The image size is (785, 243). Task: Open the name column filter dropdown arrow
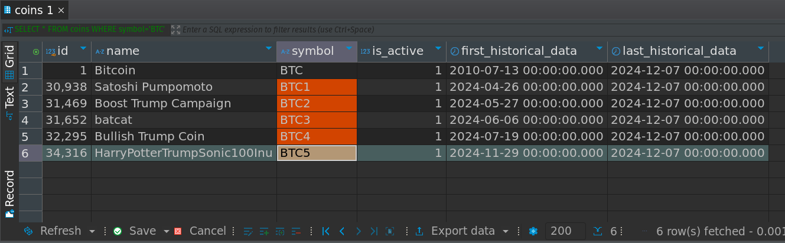click(x=269, y=48)
